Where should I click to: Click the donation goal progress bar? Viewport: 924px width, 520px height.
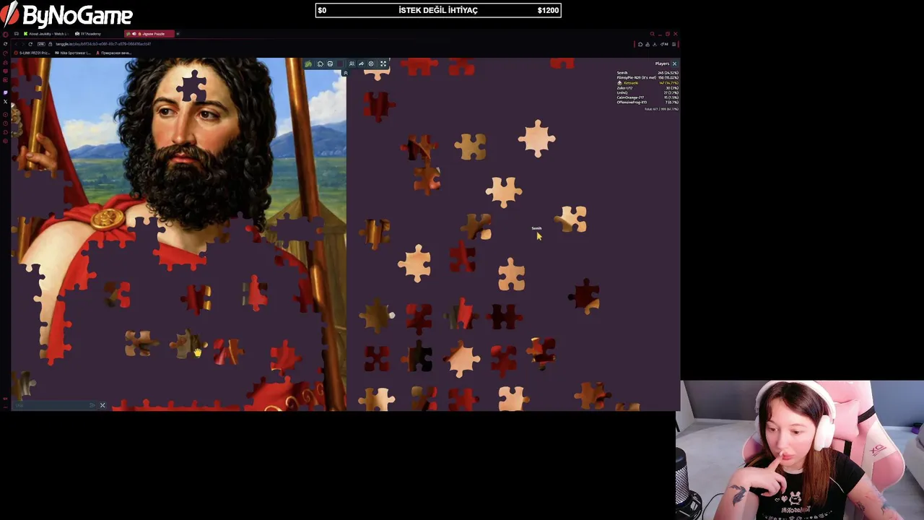click(x=438, y=10)
